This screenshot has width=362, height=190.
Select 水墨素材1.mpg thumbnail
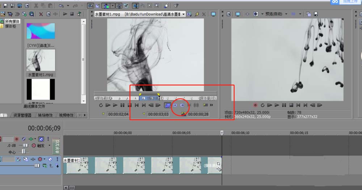tap(41, 60)
